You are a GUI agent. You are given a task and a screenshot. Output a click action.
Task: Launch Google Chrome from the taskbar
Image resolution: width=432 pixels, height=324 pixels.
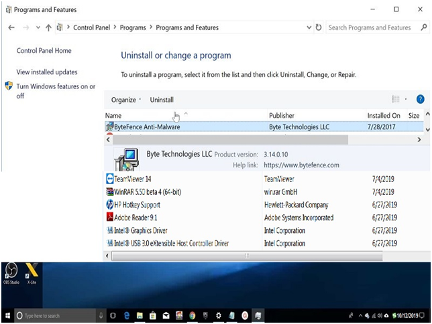click(192, 316)
